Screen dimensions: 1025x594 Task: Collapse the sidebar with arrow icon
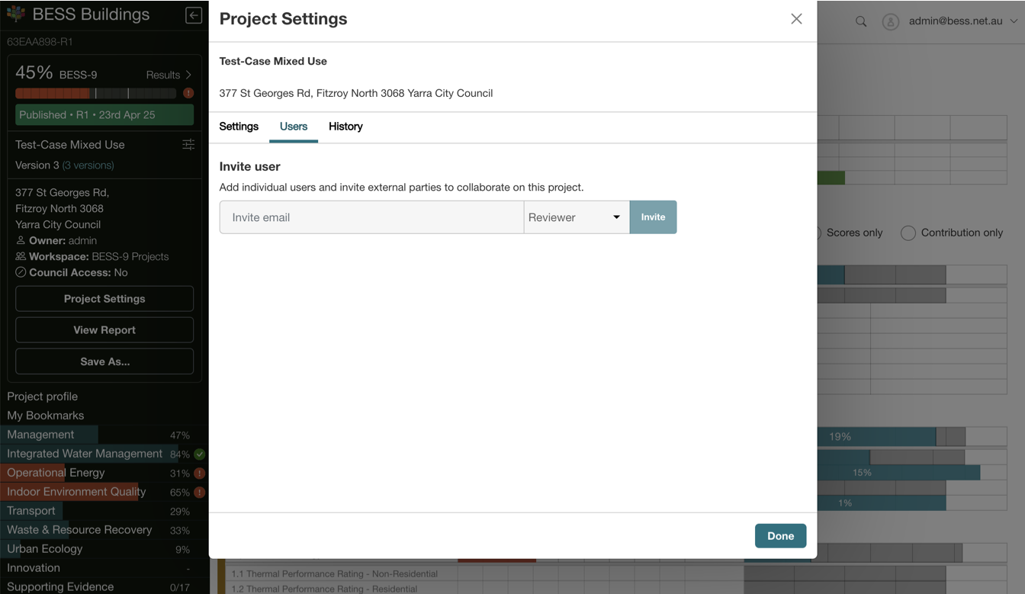click(194, 15)
